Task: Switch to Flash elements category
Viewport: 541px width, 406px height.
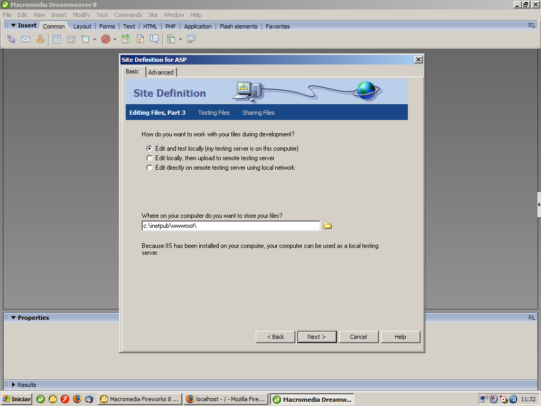Action: click(238, 26)
